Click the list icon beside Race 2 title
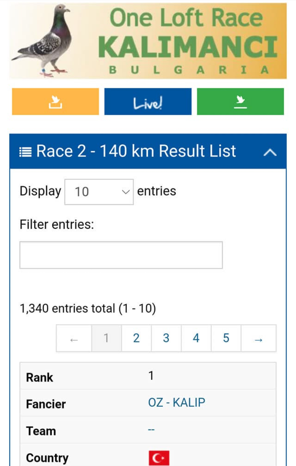 [26, 152]
